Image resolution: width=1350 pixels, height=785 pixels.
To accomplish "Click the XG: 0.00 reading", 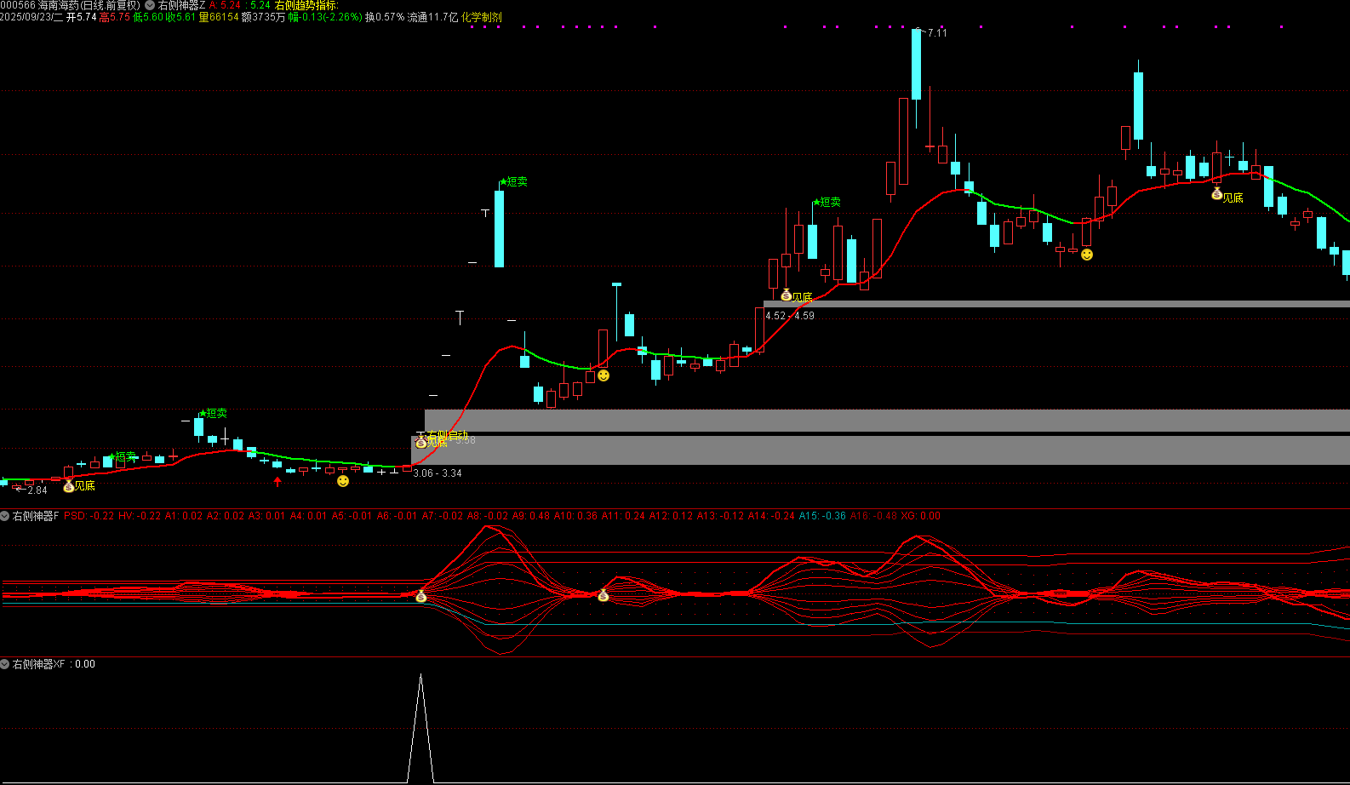I will click(x=921, y=516).
